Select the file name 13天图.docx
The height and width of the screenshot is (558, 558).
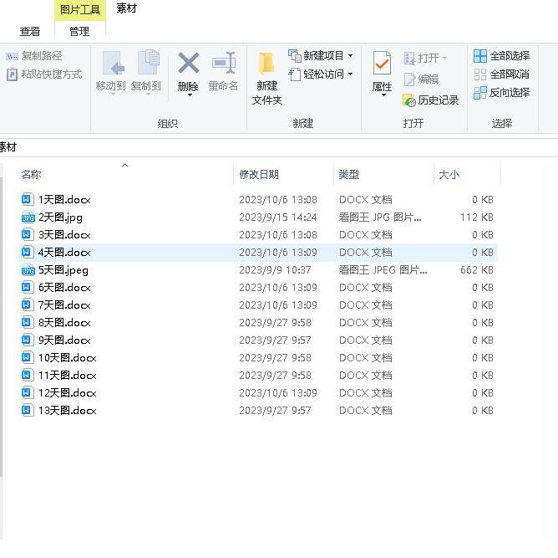(68, 411)
